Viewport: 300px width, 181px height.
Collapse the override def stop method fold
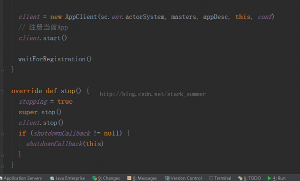click(x=2, y=92)
